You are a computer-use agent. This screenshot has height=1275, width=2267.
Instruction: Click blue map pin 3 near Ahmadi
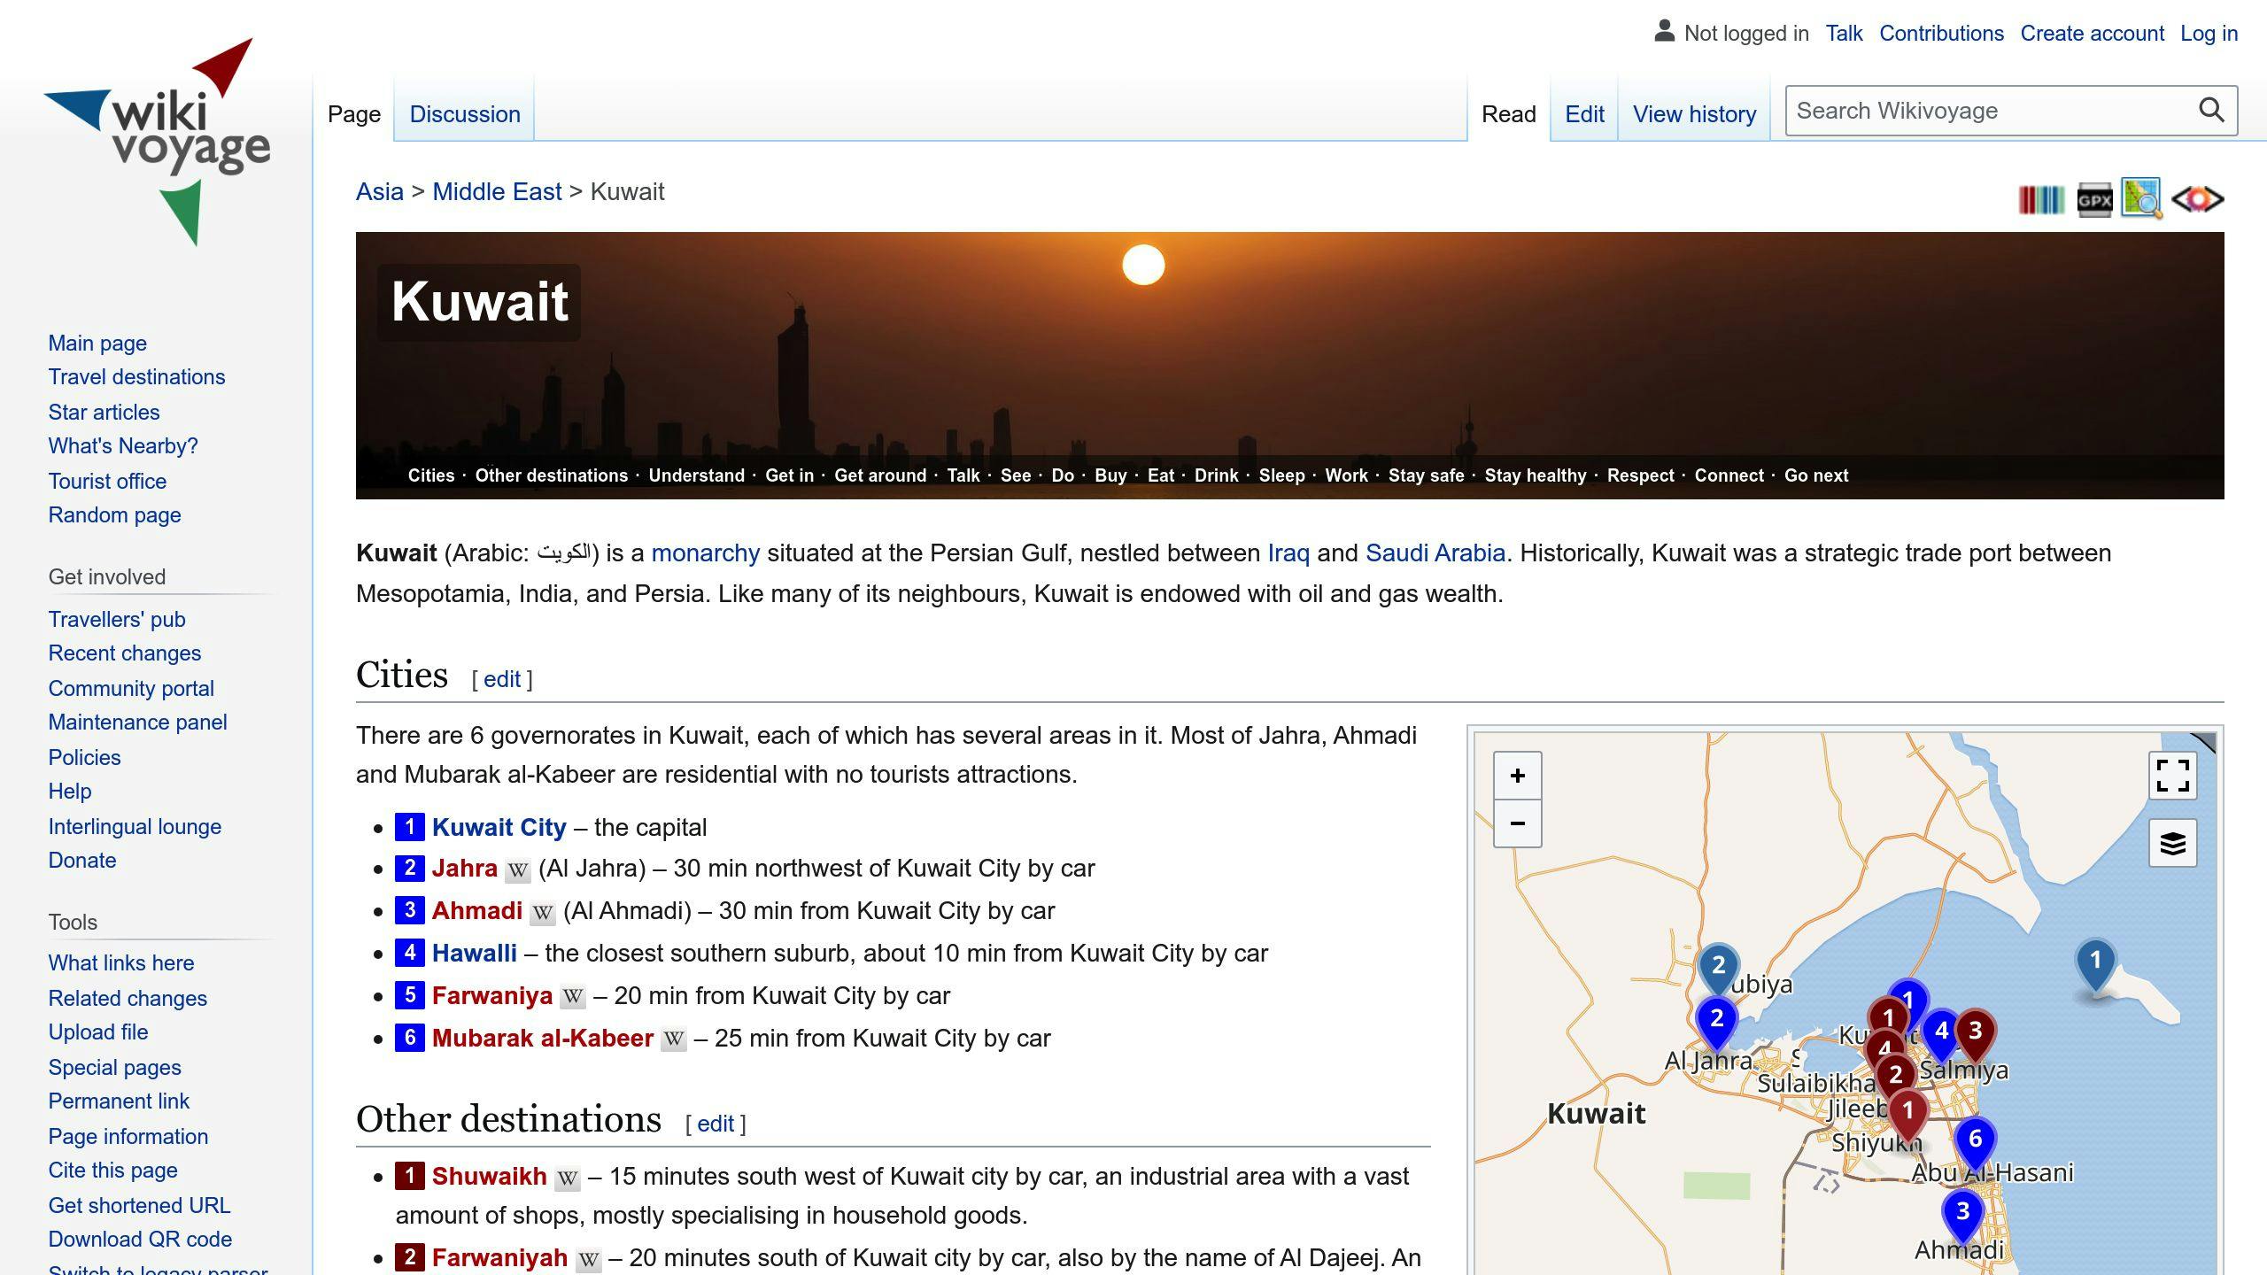pyautogui.click(x=1962, y=1215)
